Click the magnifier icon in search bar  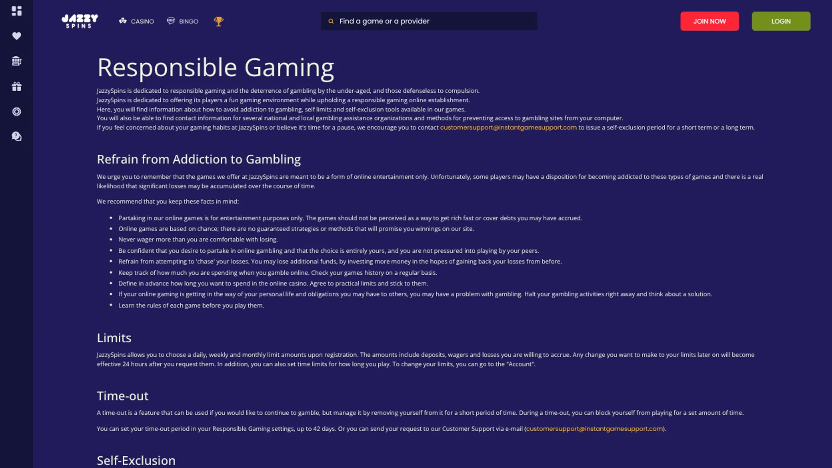[331, 21]
